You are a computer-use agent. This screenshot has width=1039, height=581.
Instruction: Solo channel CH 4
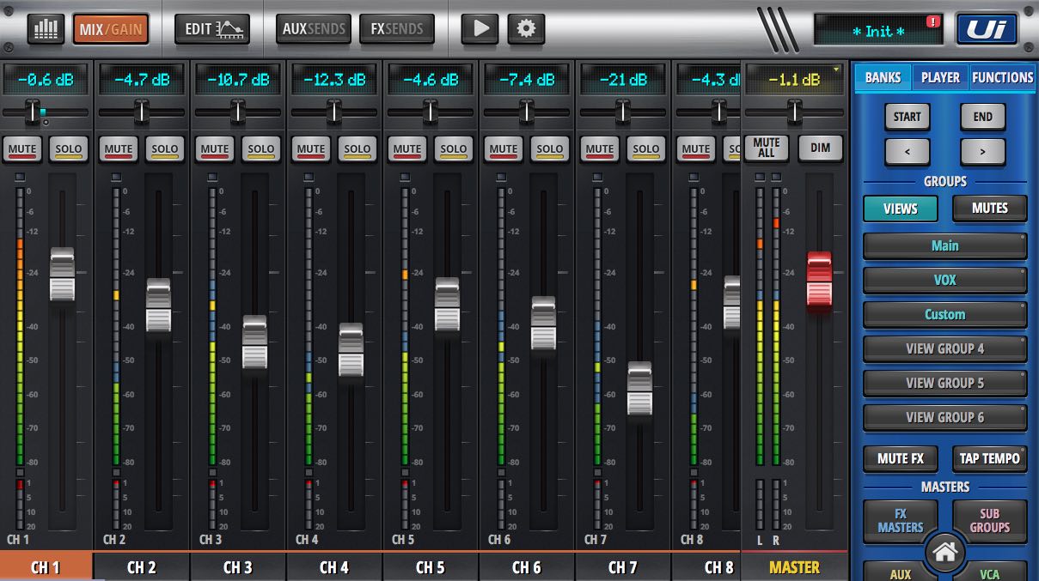click(358, 149)
